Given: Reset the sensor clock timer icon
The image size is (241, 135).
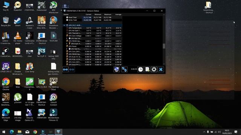Looking at the screenshot, I should click(x=140, y=69).
